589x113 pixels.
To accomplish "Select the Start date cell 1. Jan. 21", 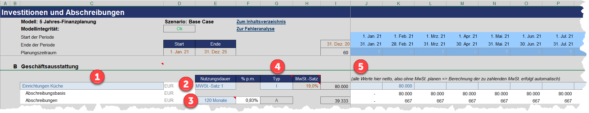I will [x=179, y=52].
